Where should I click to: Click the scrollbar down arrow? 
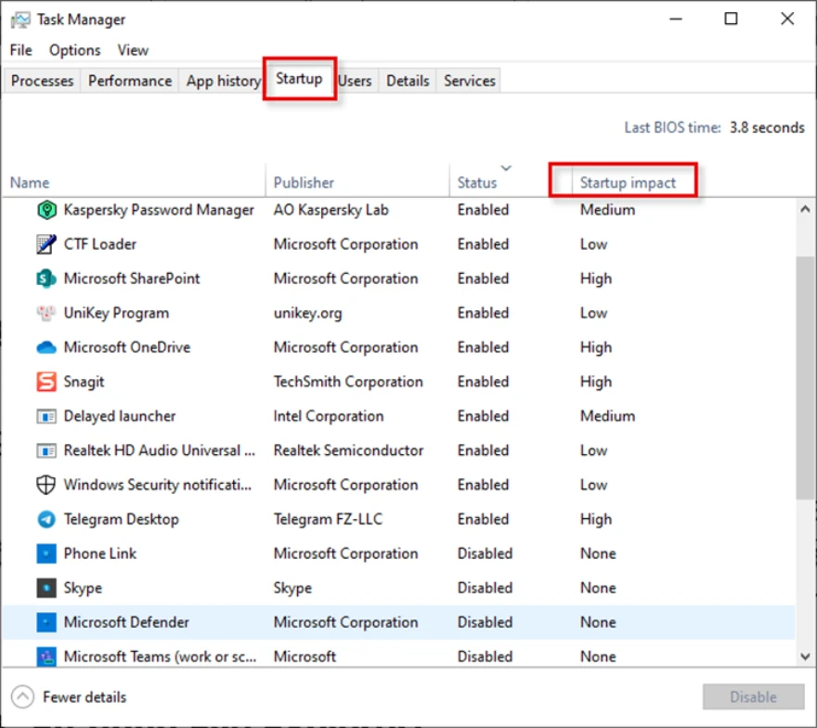[805, 656]
